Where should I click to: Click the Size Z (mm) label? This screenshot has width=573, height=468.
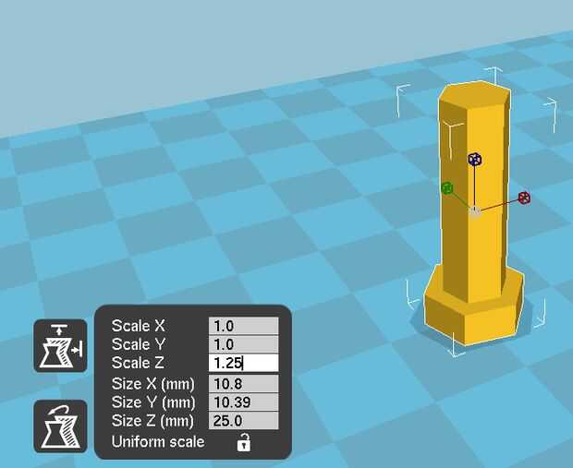[152, 421]
